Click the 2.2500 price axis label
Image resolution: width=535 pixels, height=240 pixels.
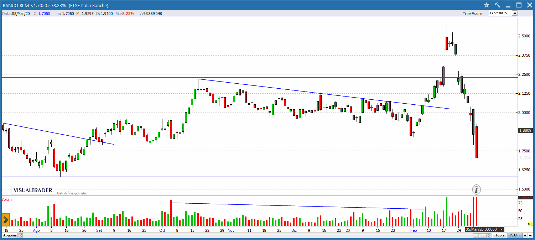click(x=525, y=74)
